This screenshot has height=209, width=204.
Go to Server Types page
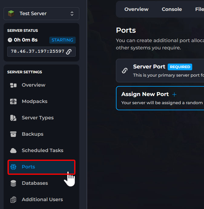41,118
